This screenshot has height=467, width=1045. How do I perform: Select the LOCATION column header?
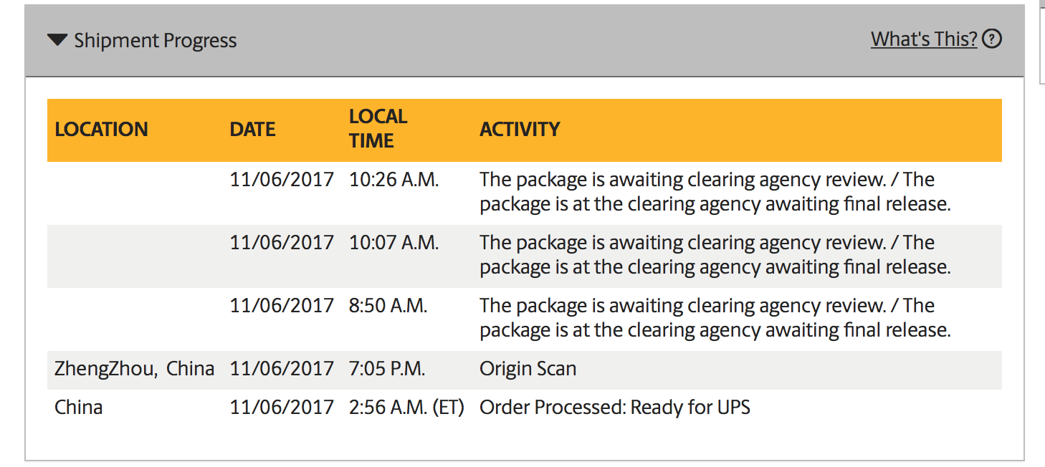pos(101,130)
